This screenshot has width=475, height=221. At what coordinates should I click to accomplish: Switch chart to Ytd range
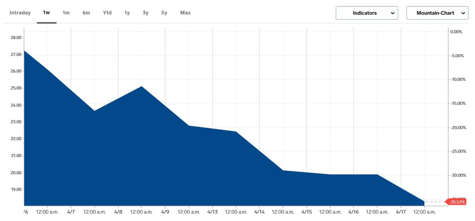107,13
